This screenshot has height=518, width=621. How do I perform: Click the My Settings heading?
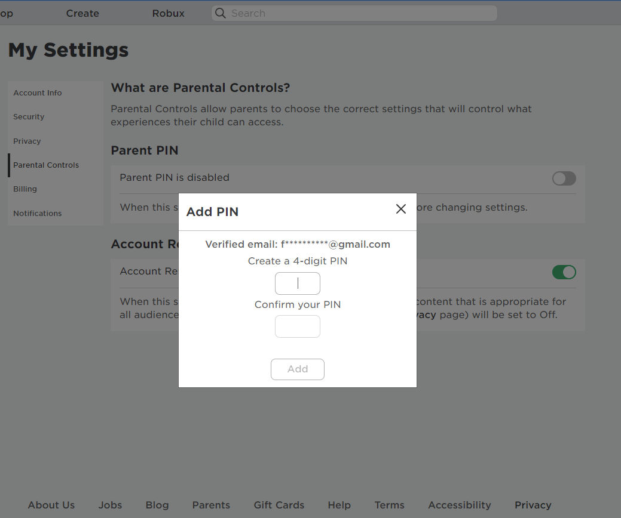click(x=68, y=50)
